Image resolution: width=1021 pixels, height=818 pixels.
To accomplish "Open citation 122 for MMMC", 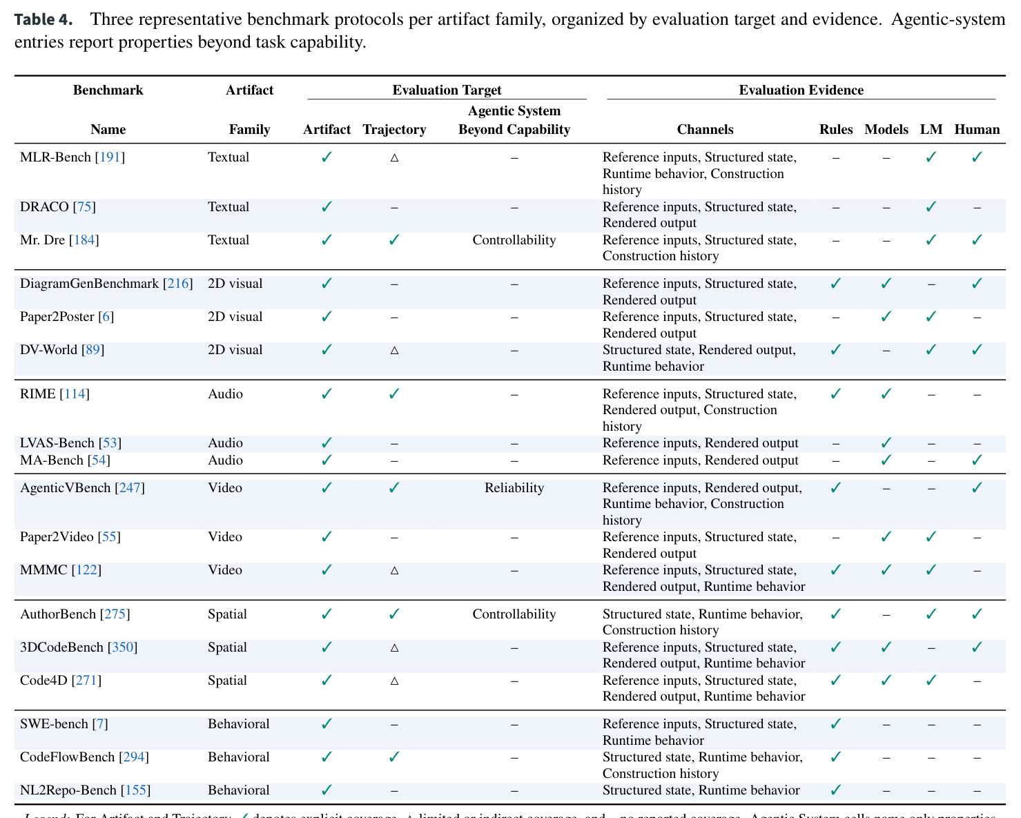I will point(86,570).
